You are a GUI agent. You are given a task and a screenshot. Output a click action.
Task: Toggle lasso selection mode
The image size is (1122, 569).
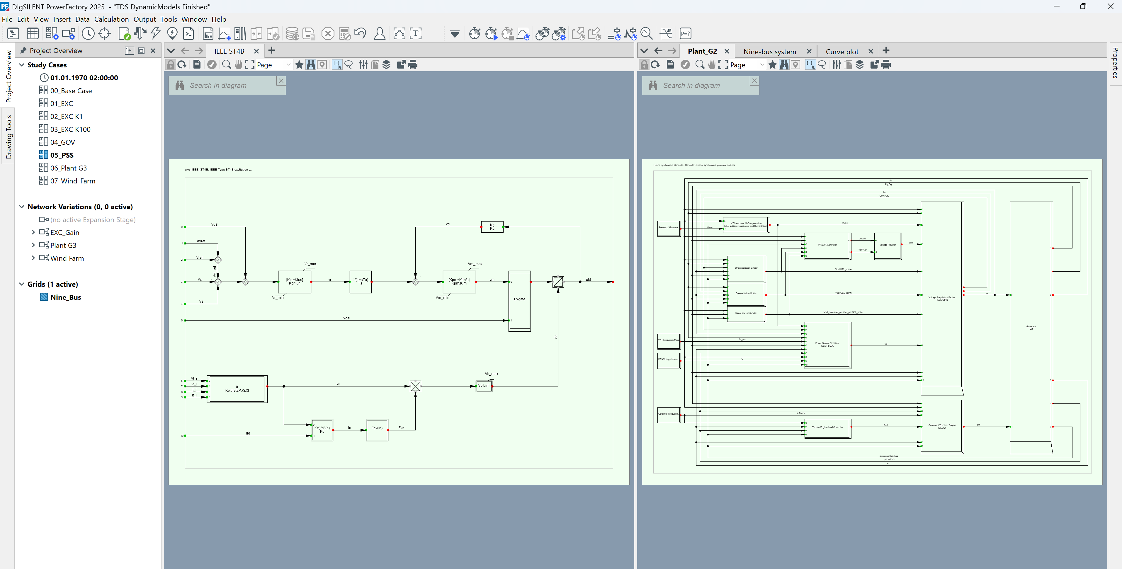349,64
